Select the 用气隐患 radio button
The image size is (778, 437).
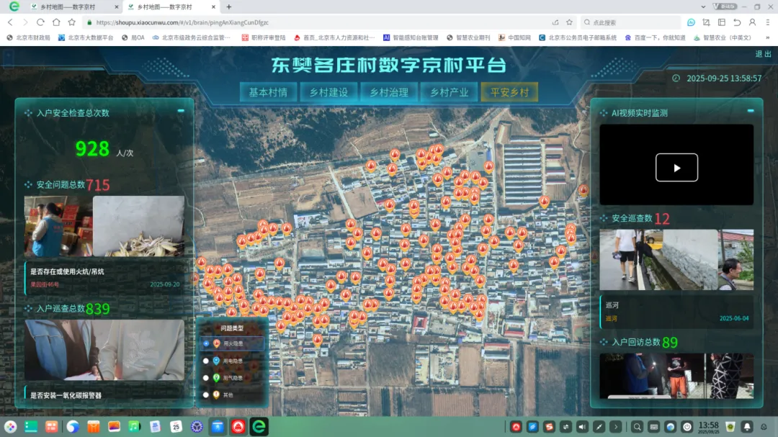[207, 377]
